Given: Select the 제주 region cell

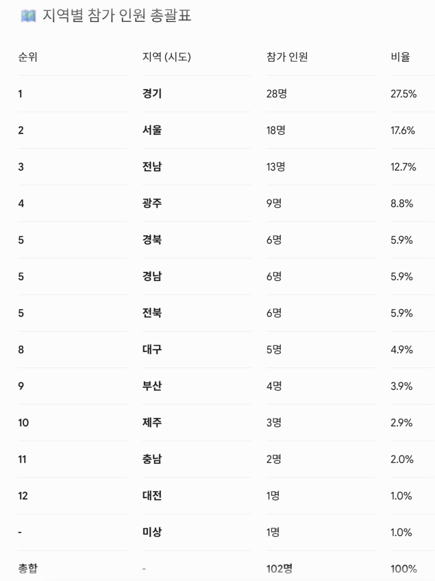Looking at the screenshot, I should pyautogui.click(x=152, y=422).
